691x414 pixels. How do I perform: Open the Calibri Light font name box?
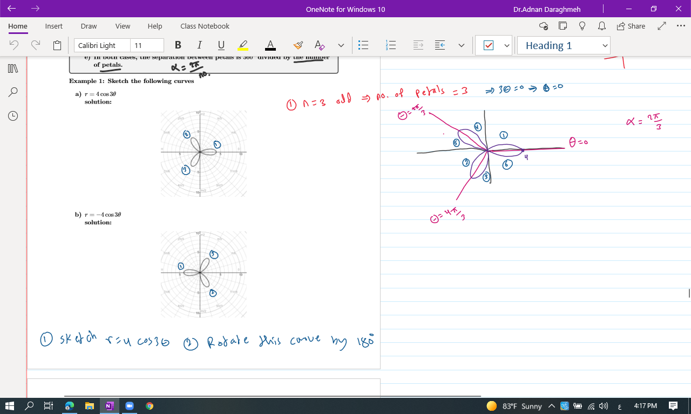[102, 45]
